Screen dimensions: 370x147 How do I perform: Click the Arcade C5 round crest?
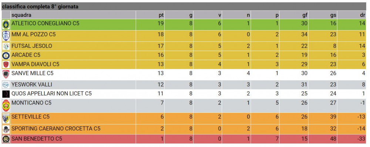(6, 55)
